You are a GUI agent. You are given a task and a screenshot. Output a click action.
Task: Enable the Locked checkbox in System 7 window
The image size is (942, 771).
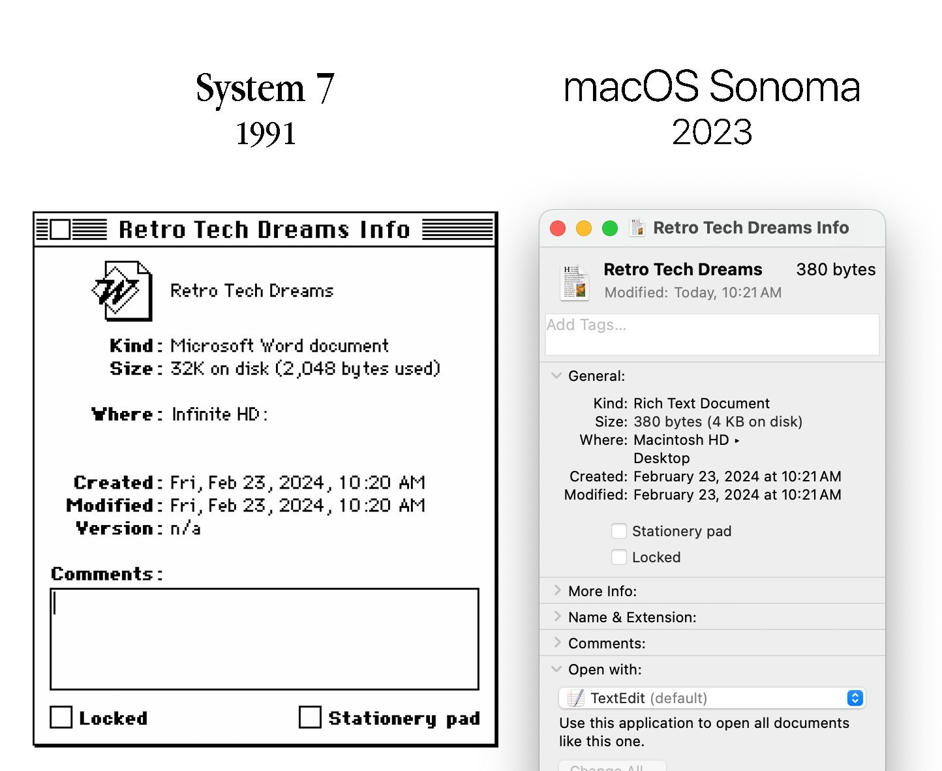click(x=61, y=718)
